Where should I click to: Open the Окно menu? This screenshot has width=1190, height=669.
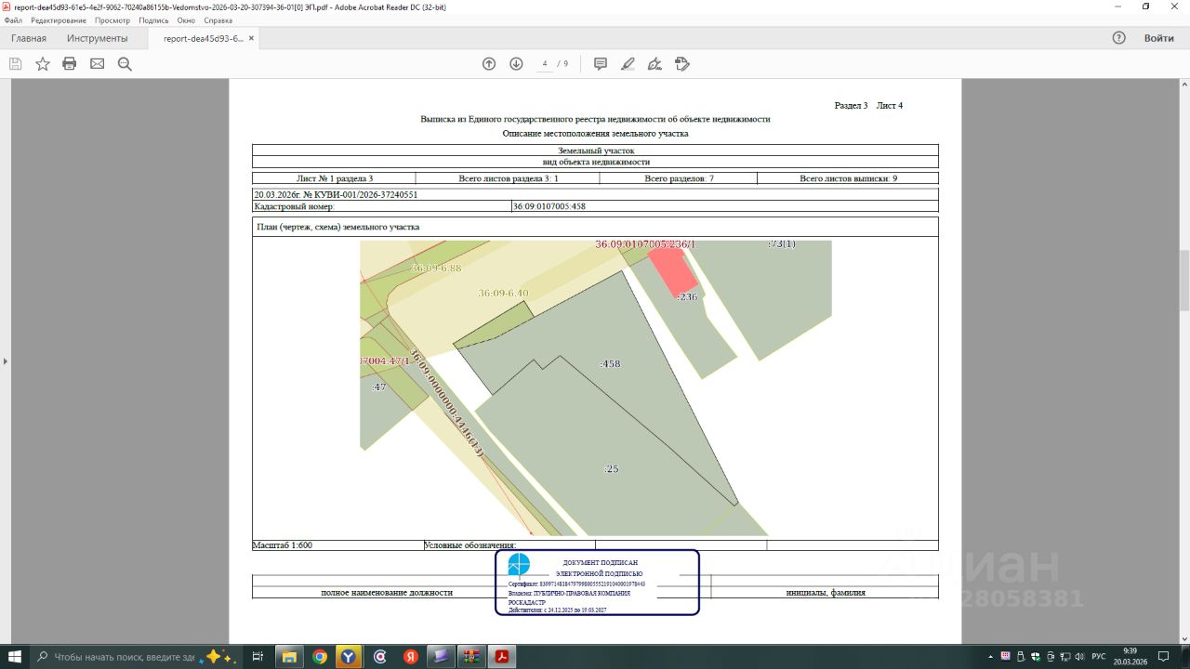[x=186, y=20]
